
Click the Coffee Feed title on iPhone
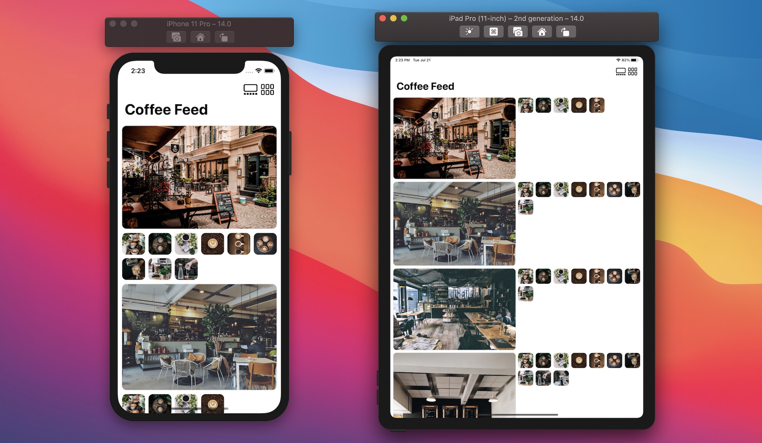point(166,109)
